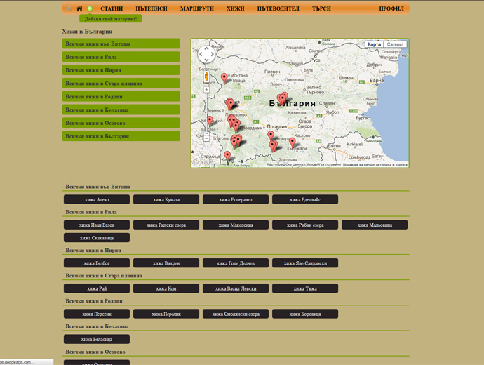
Task: Click the 'Добави свой материал!' button
Action: (111, 18)
